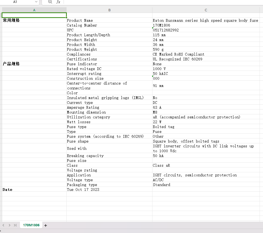
Task: Click the zoom magnifier icon in formula bar
Action: click(50, 2)
